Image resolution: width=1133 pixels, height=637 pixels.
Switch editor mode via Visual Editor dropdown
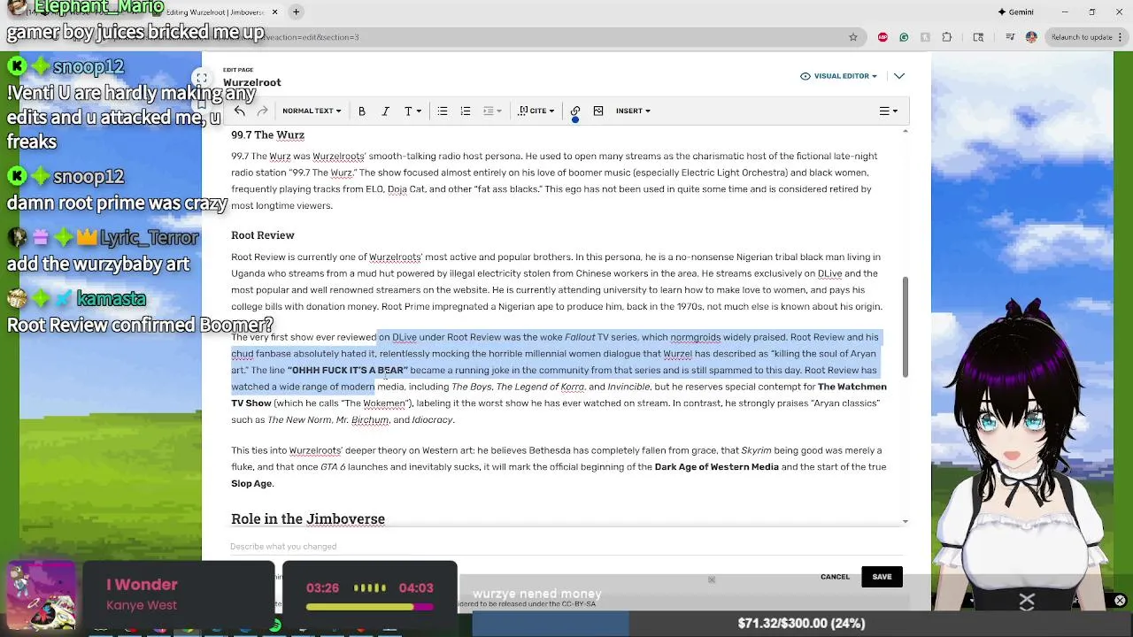pyautogui.click(x=838, y=76)
